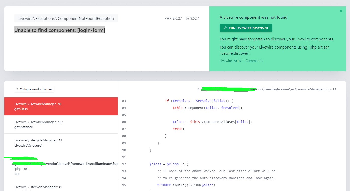Click the wrench icon in the discover button

point(225,28)
